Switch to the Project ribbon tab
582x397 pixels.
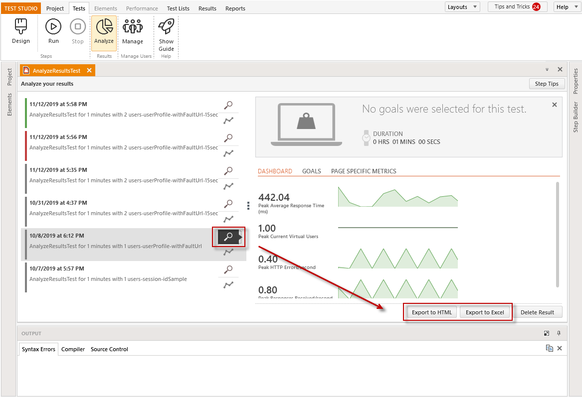pos(55,8)
